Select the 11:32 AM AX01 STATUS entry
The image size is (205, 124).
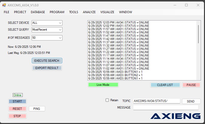tap(142, 46)
